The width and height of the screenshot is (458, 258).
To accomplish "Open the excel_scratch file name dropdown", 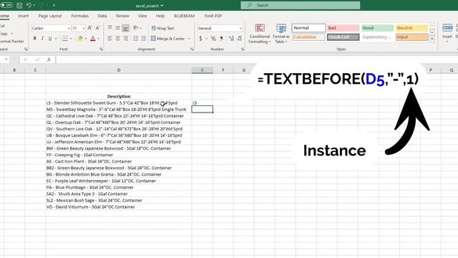I will [150, 6].
